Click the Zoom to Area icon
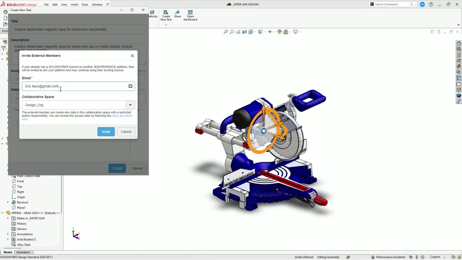 click(232, 32)
